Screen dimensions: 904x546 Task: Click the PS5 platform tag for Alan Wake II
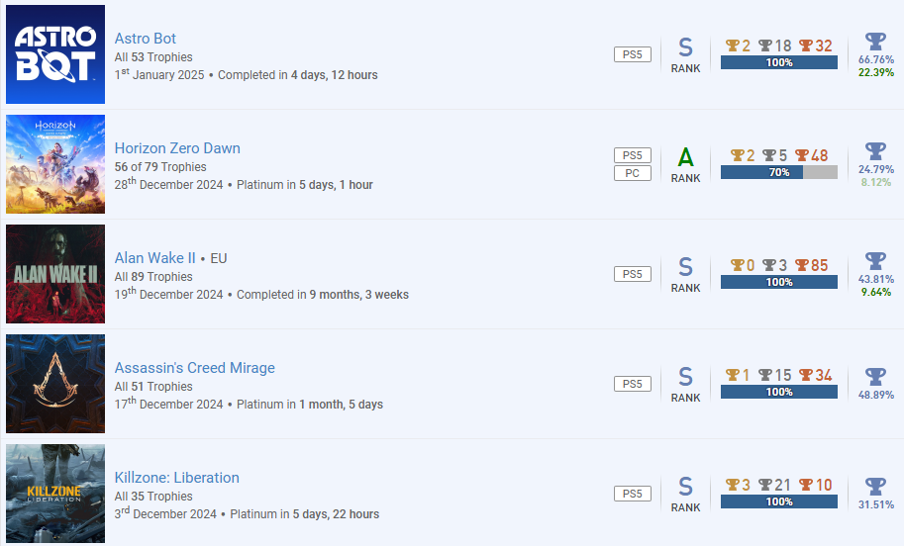pos(633,274)
